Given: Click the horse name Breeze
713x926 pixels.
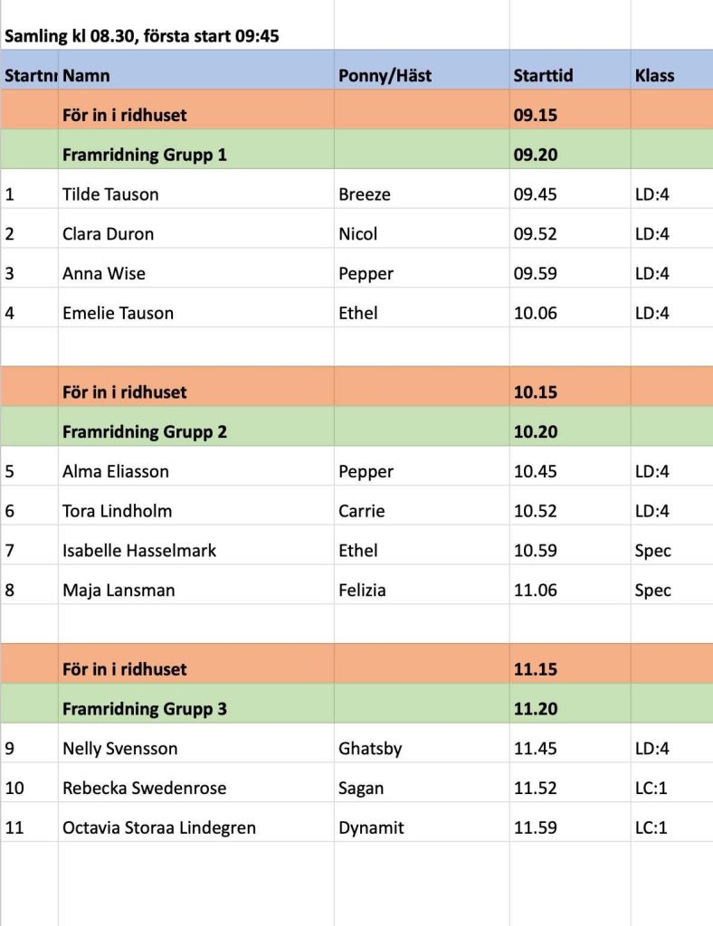Looking at the screenshot, I should point(365,194).
